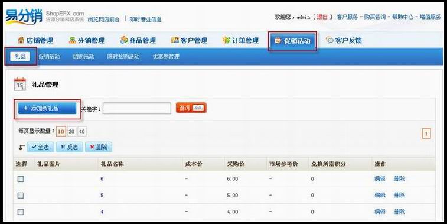
Task: Show 20 items per page
Action: [x=71, y=132]
